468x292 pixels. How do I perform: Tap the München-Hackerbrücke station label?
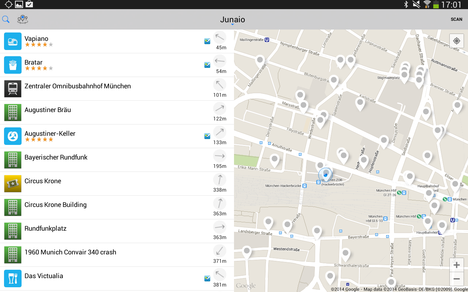click(x=284, y=186)
